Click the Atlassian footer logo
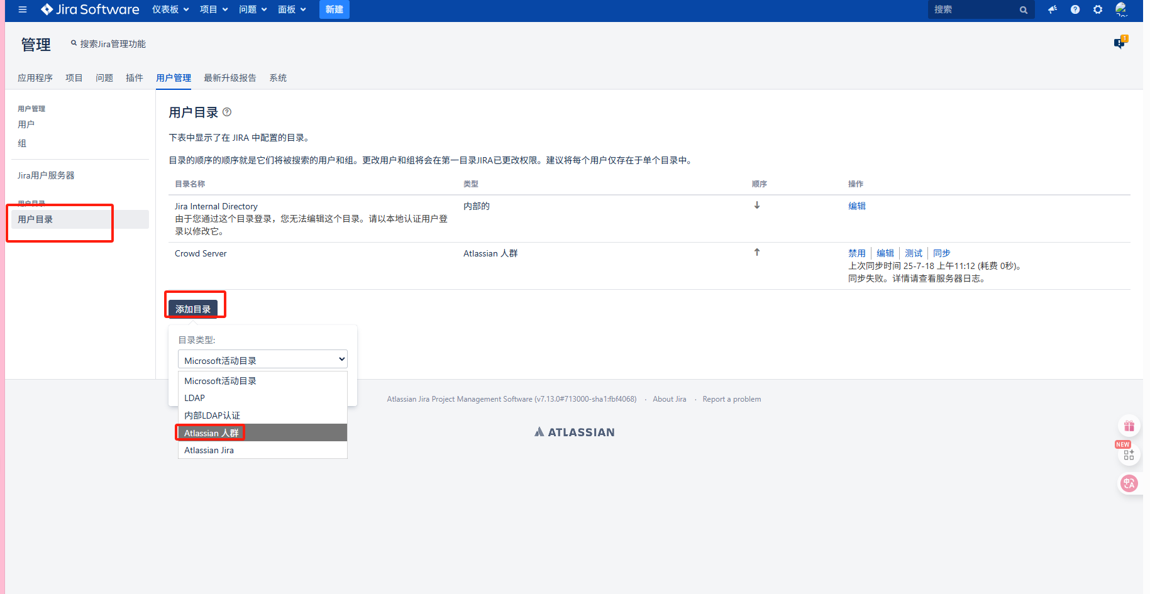 point(575,432)
